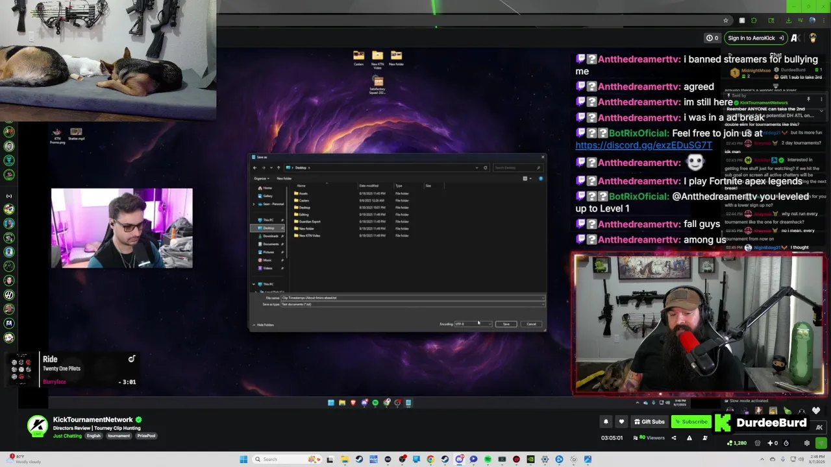
Task: Click the PrizePool stream tag
Action: [x=146, y=436]
